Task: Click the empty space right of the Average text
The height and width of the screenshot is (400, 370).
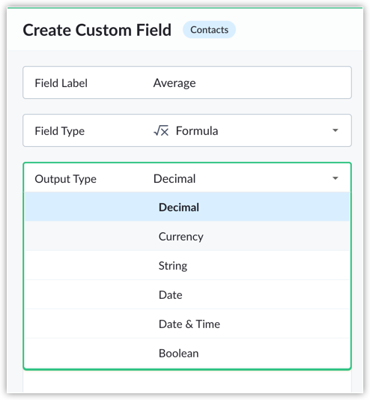Action: pyautogui.click(x=273, y=82)
